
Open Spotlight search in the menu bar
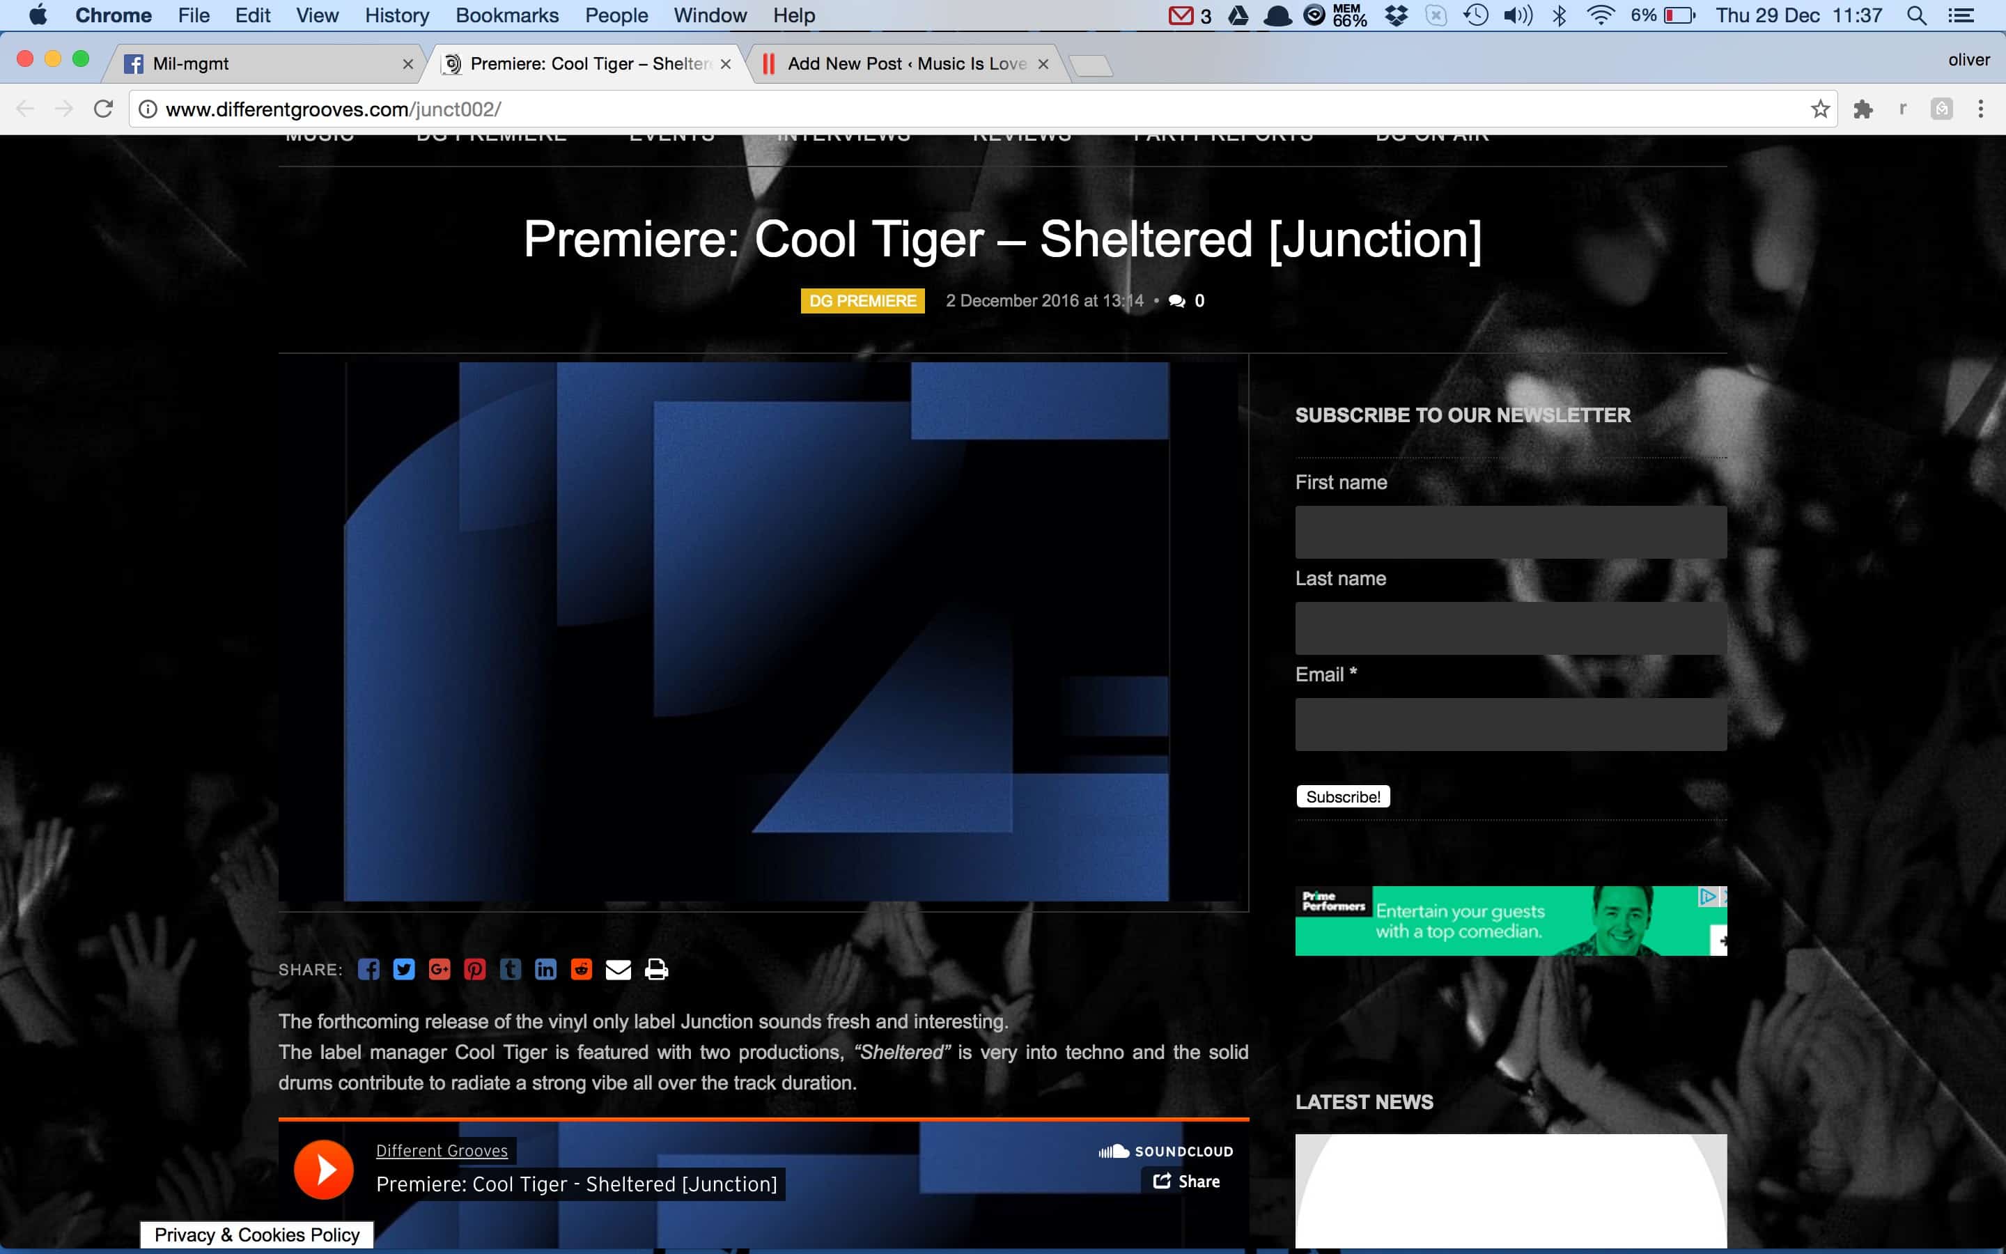(x=1916, y=16)
